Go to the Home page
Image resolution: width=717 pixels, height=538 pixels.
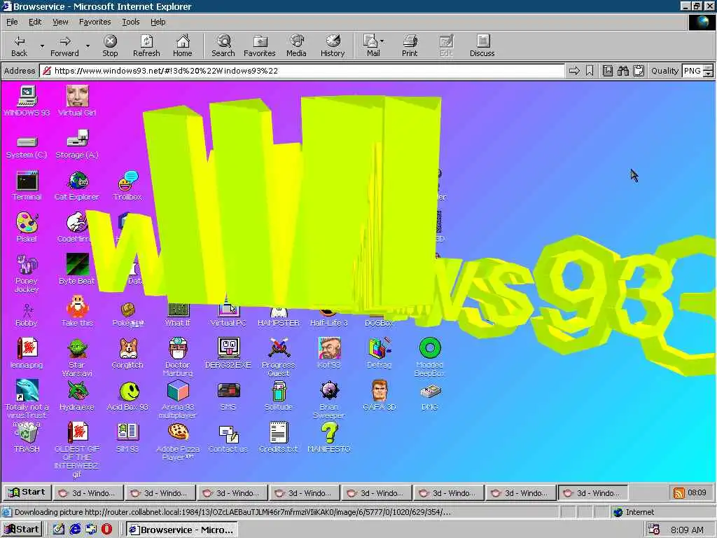click(183, 46)
